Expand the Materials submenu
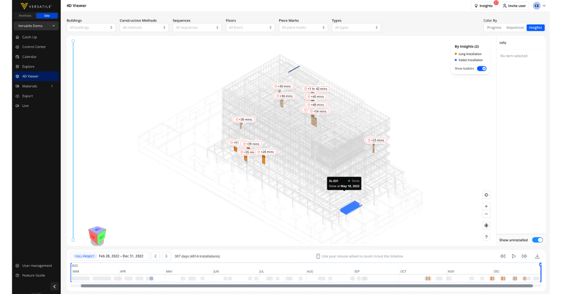The width and height of the screenshot is (562, 294). click(52, 86)
